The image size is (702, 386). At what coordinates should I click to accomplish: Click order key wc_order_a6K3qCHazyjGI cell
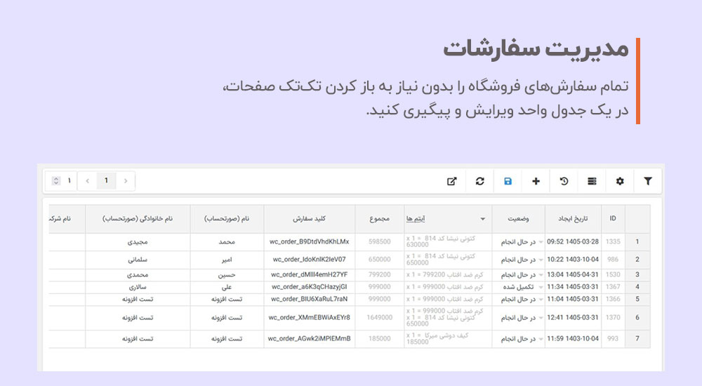pyautogui.click(x=310, y=287)
